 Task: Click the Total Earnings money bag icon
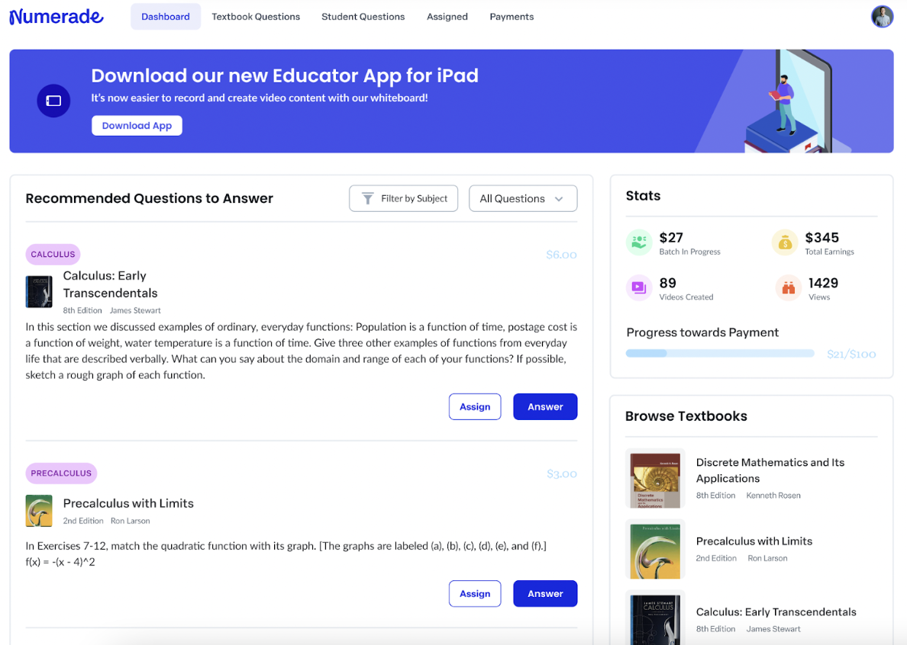click(784, 242)
